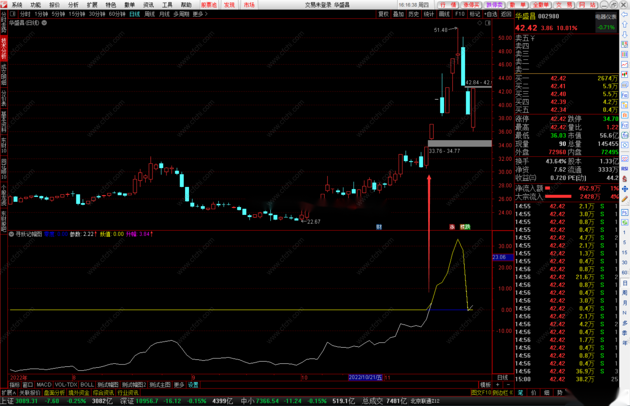Switch to the MACD indicator tab
The height and width of the screenshot is (406, 630).
(x=44, y=385)
